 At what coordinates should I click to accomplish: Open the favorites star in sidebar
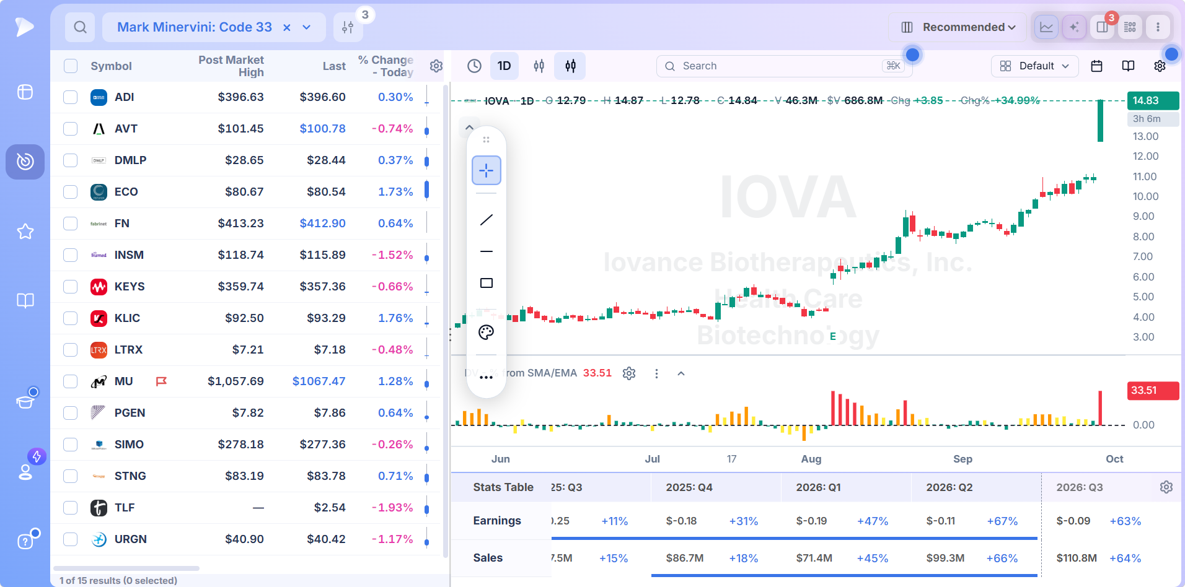coord(25,232)
